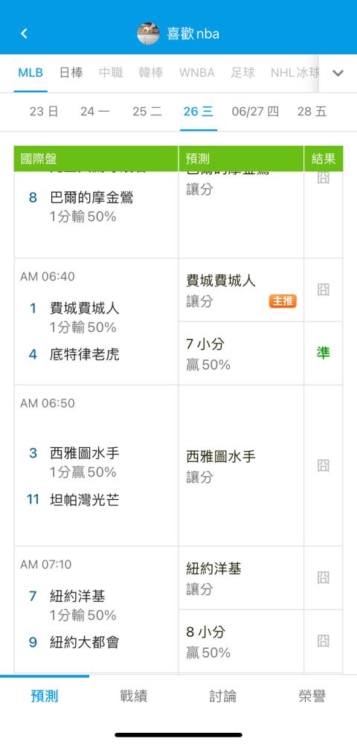The image size is (357, 744).
Task: Choose date 25 二
Action: (x=147, y=112)
